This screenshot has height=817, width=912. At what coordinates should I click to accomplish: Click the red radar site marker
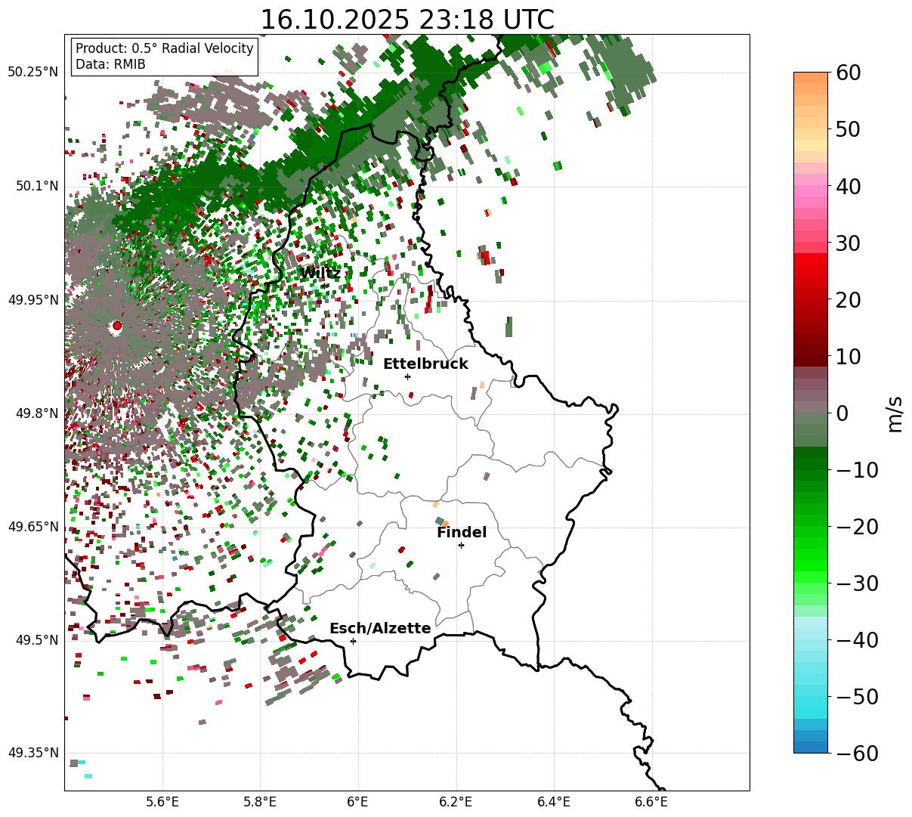pyautogui.click(x=117, y=326)
